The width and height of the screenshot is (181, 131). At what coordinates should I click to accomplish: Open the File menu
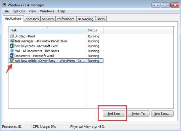(6, 11)
